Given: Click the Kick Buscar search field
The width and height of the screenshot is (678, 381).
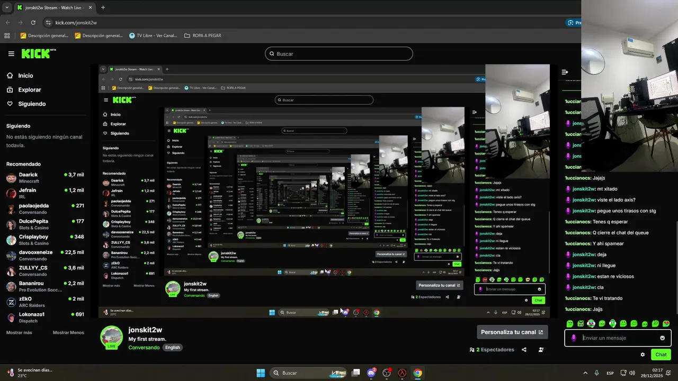Looking at the screenshot, I should click(x=339, y=54).
